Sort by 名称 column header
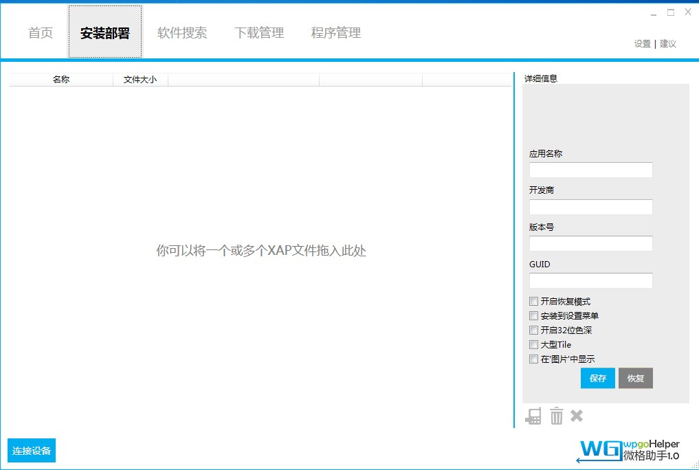 (61, 79)
